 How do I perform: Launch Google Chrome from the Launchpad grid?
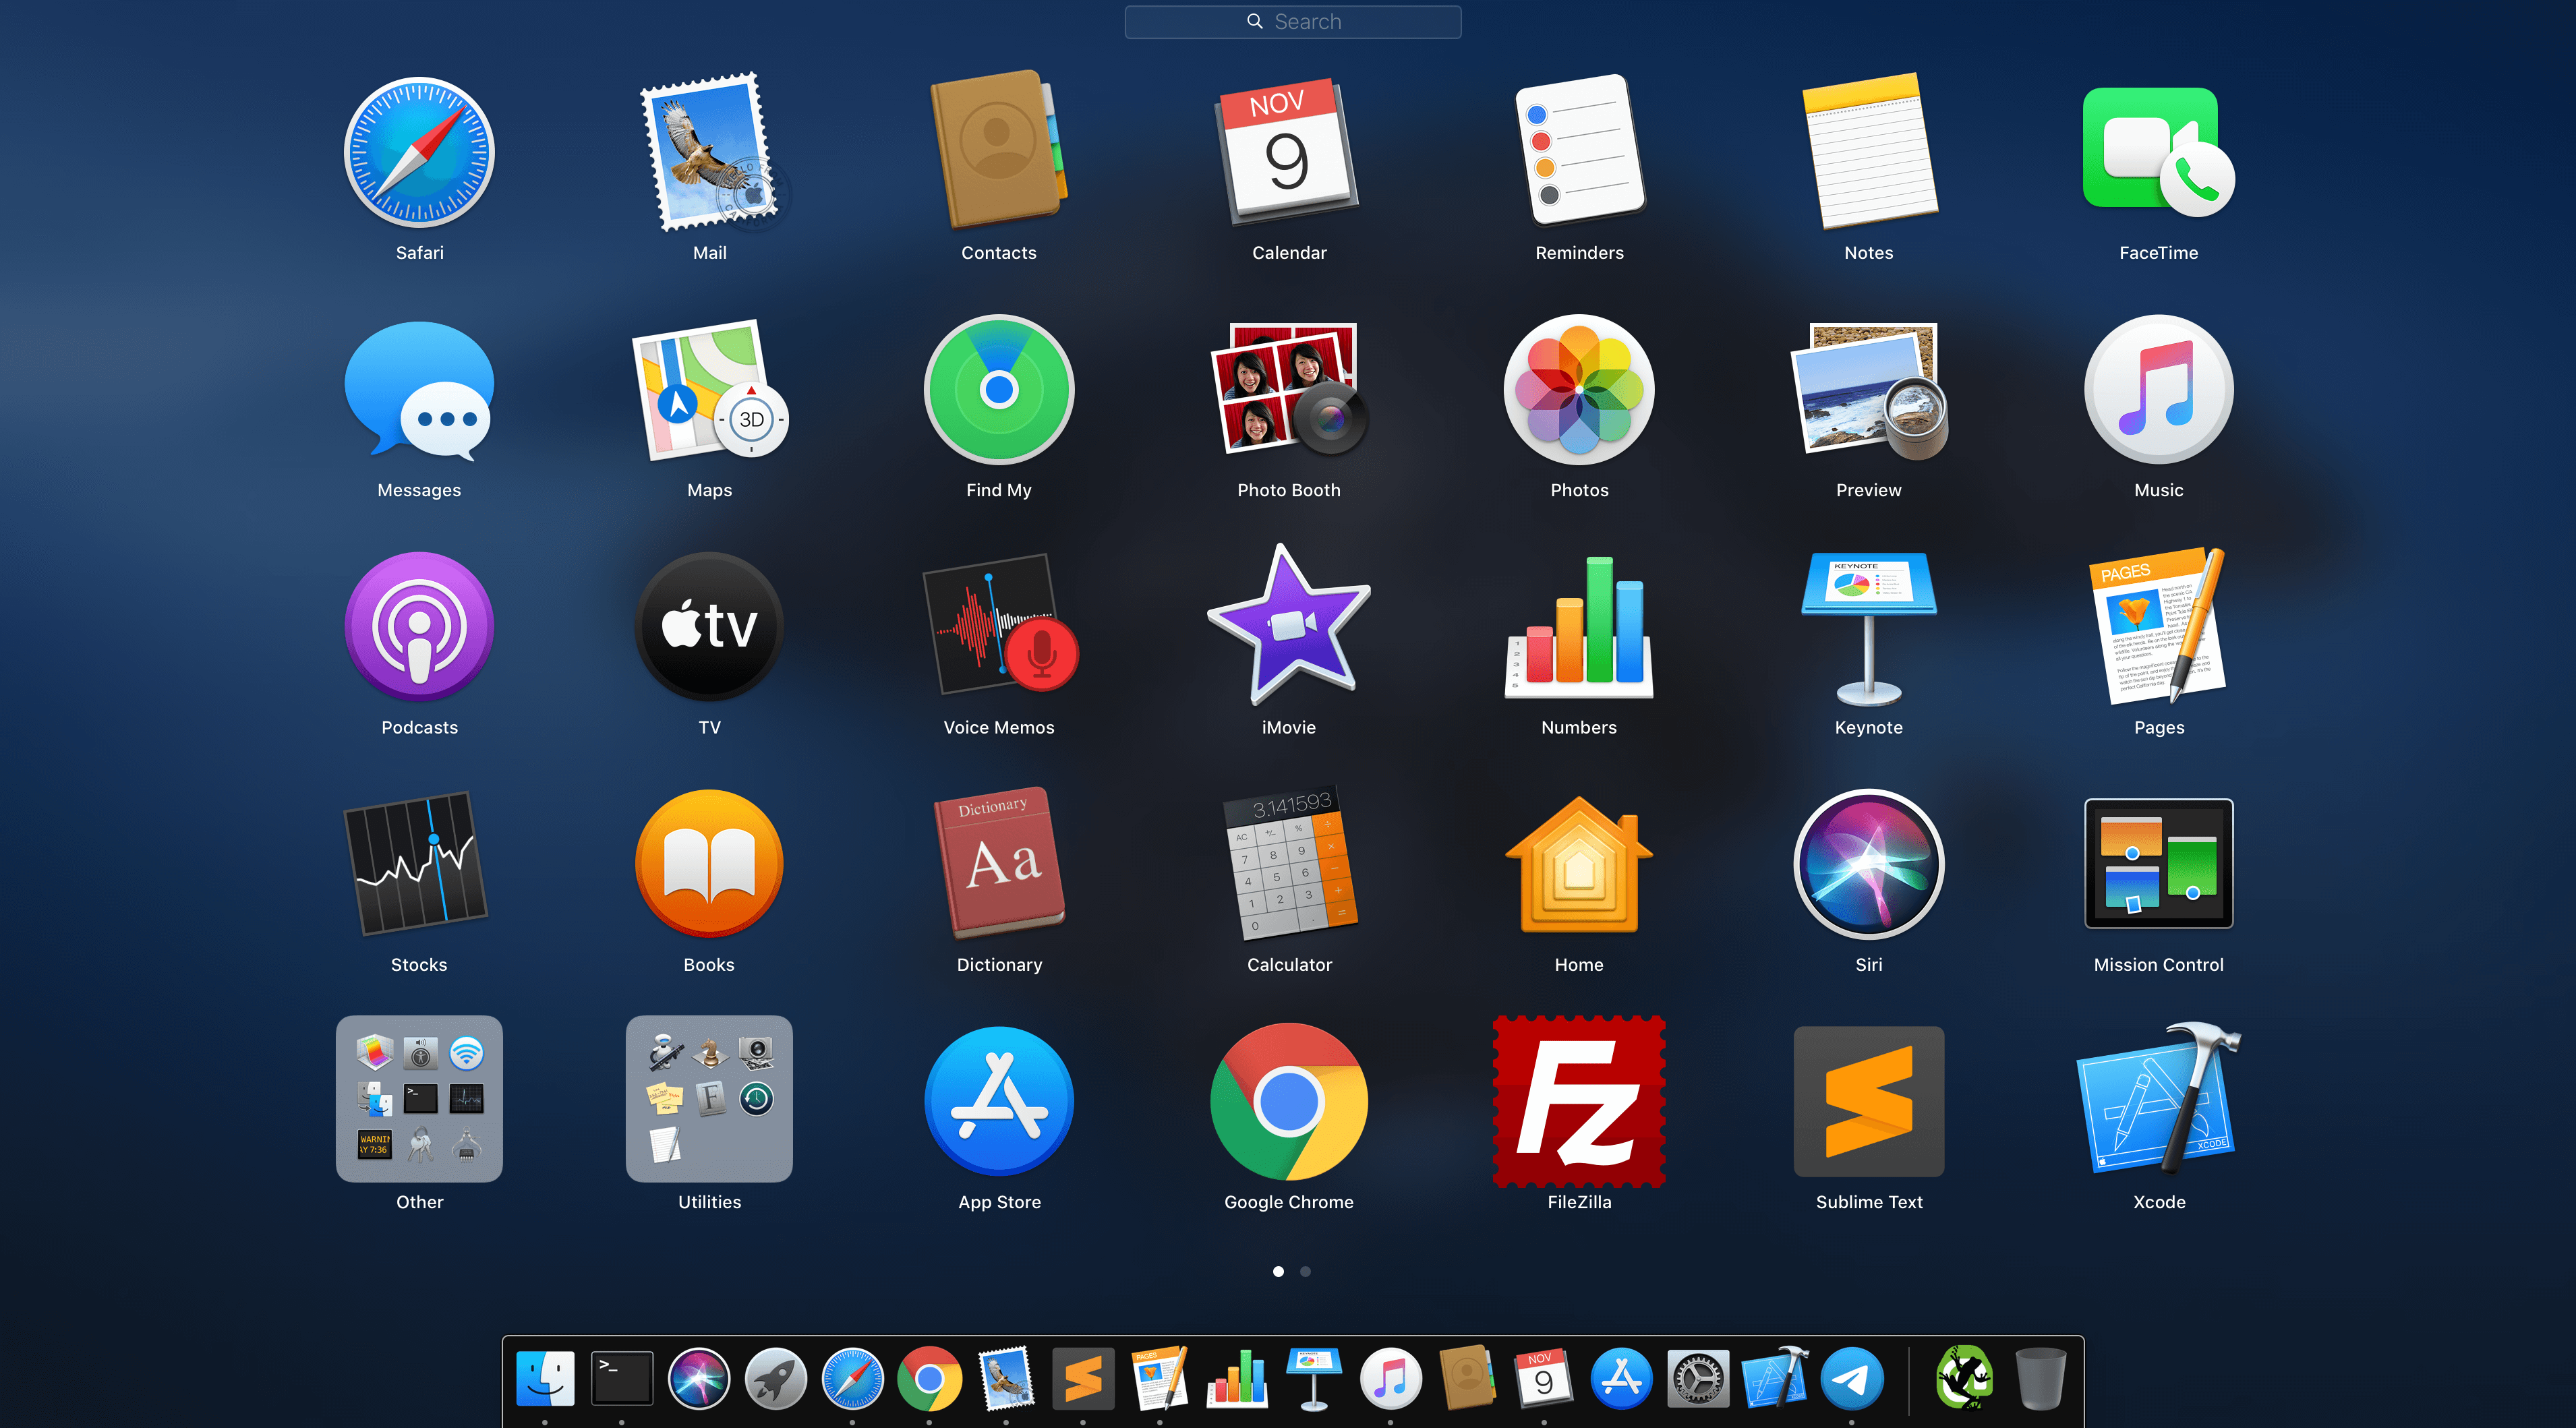pos(1289,1101)
